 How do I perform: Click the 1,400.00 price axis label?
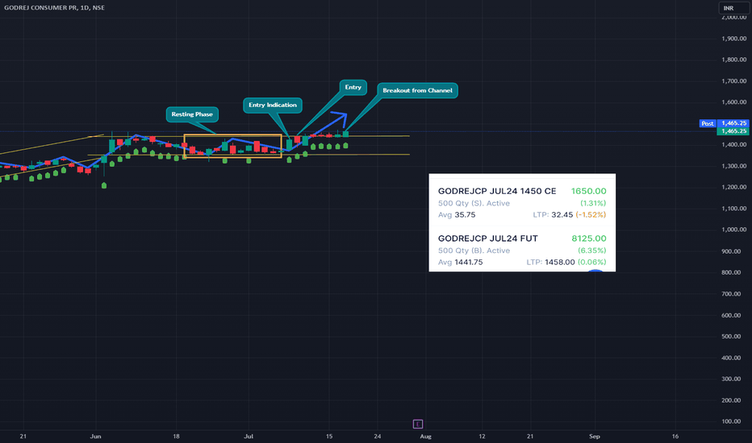(733, 145)
